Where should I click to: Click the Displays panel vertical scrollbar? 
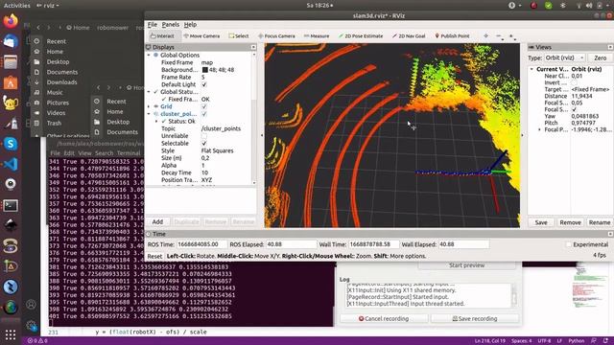click(x=254, y=117)
